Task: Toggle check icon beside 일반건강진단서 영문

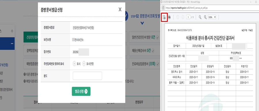Action: pos(157,38)
